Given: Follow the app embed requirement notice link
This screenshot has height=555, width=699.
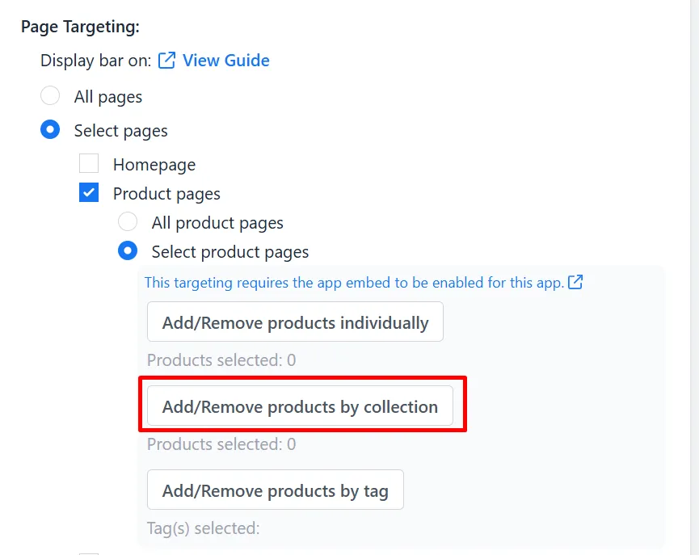Looking at the screenshot, I should (355, 283).
